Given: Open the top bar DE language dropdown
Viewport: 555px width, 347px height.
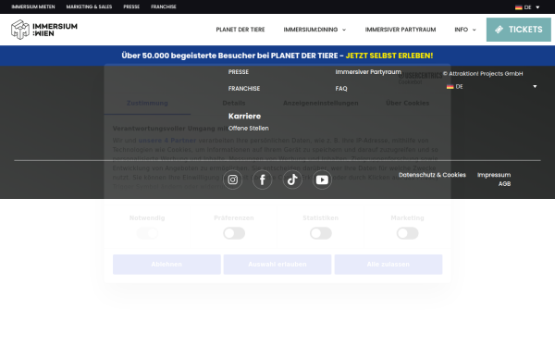Looking at the screenshot, I should pos(527,7).
